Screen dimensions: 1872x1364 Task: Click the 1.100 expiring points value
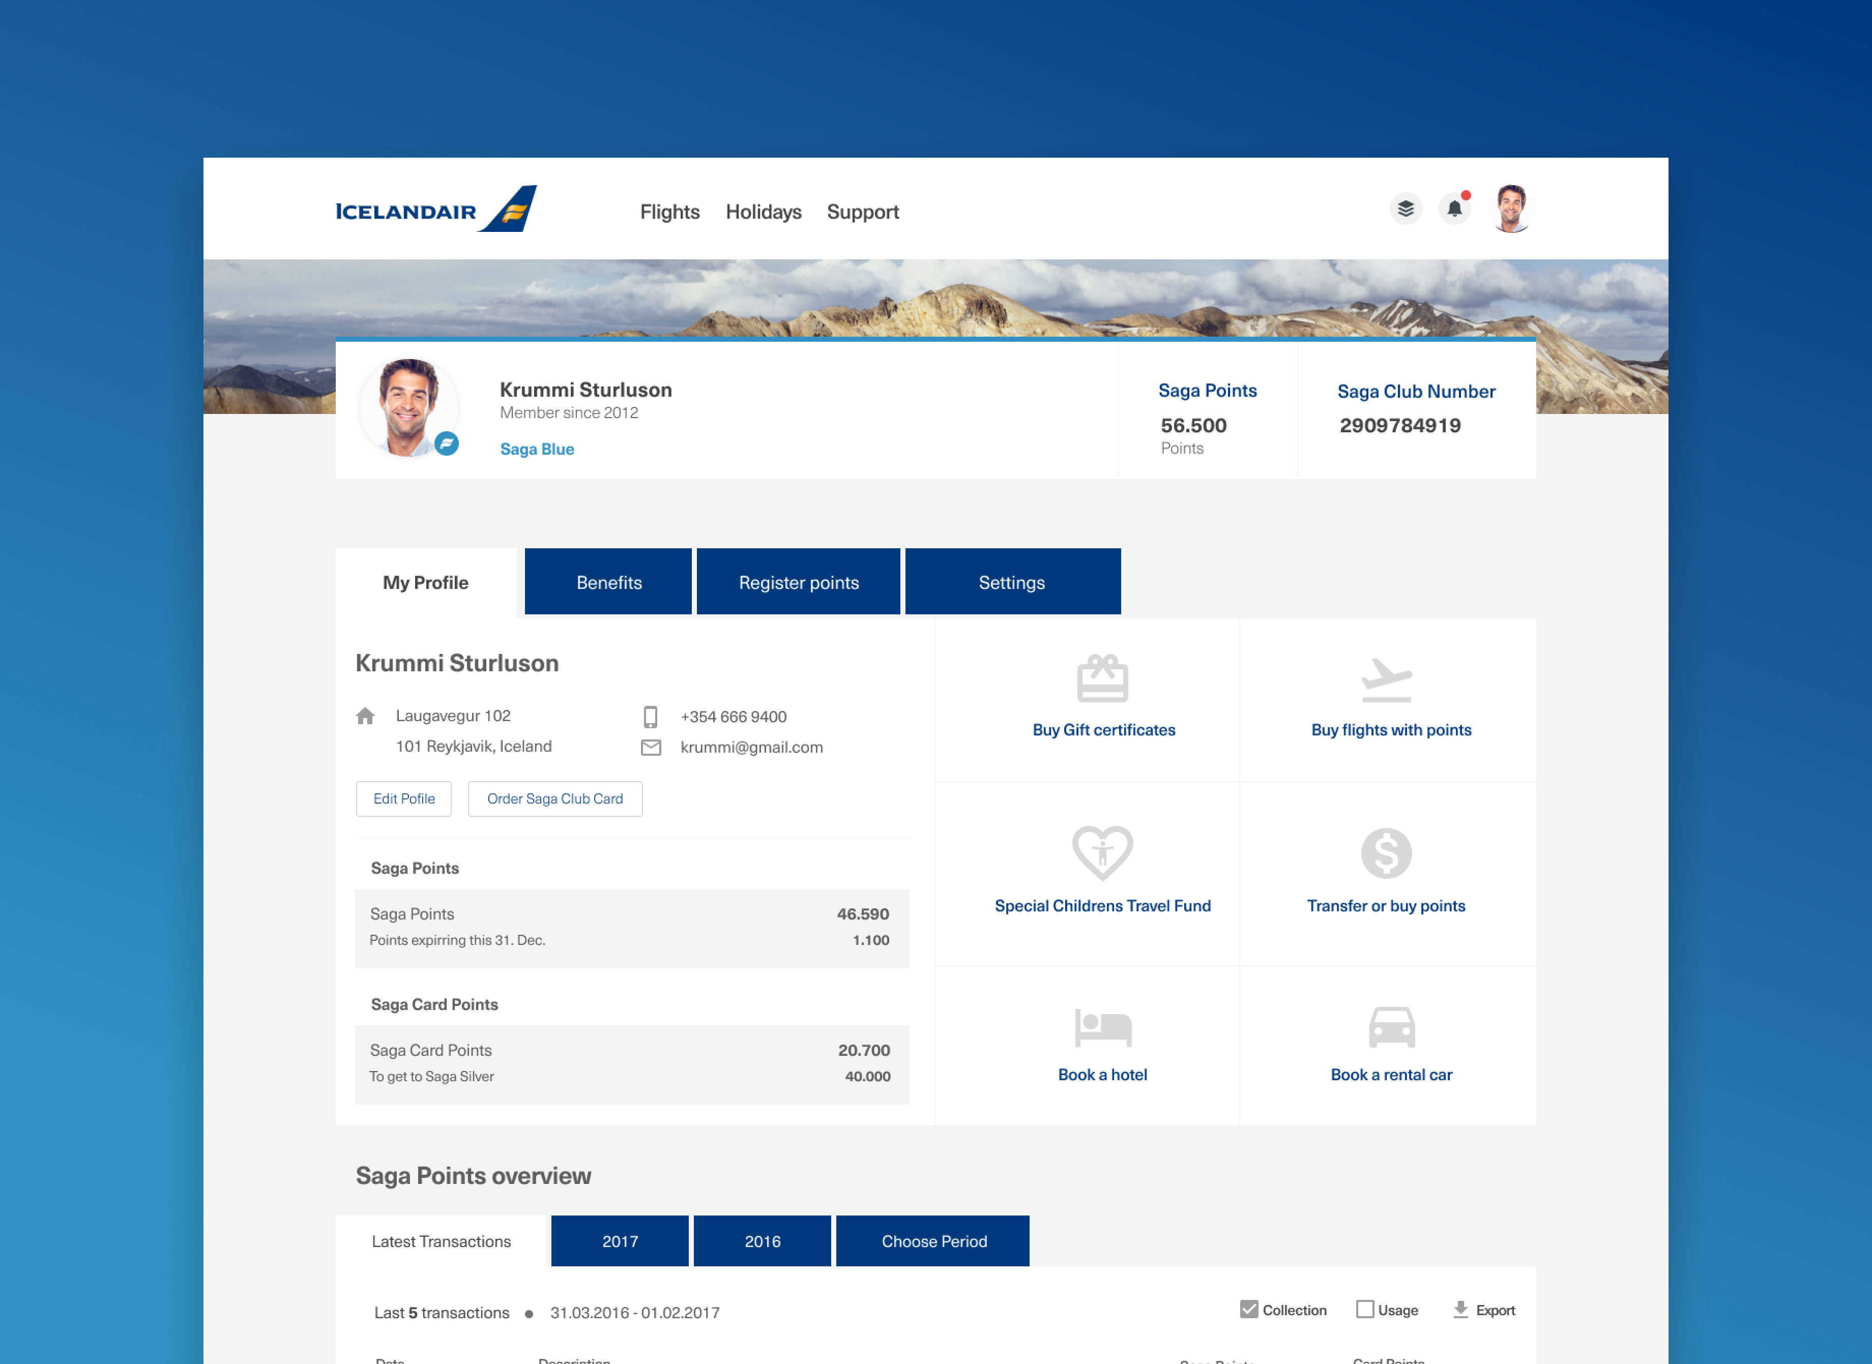point(871,940)
